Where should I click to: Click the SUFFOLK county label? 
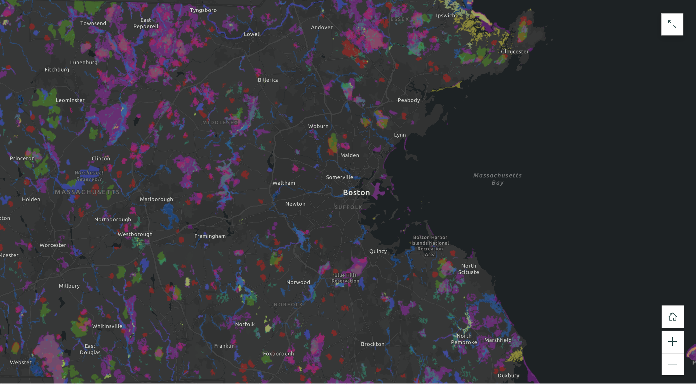tap(349, 207)
